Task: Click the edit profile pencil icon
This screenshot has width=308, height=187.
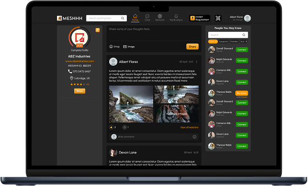Action: [x=98, y=30]
